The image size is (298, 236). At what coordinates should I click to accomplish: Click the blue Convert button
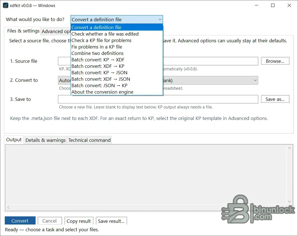[20, 221]
